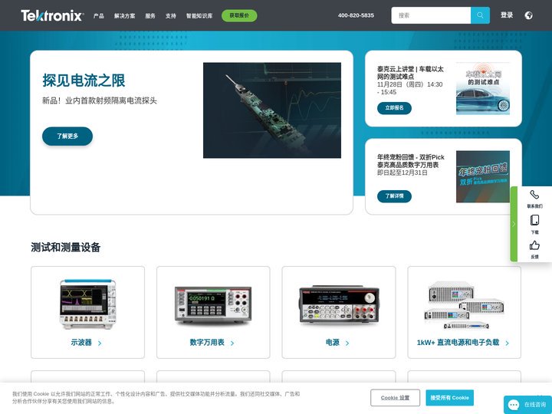Click the Tektronix logo

(x=52, y=15)
